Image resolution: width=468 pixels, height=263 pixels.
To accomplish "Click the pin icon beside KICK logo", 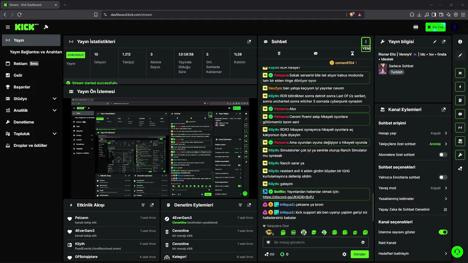I will [x=46, y=27].
